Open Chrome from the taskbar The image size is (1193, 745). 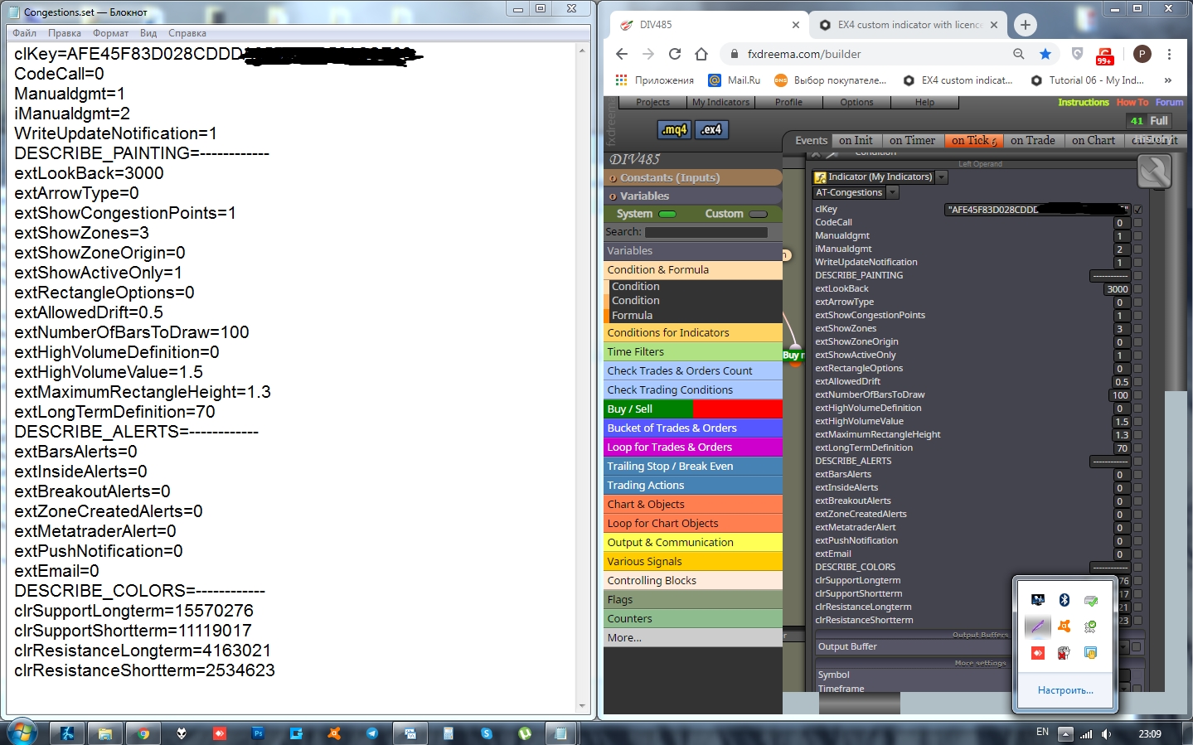click(143, 733)
